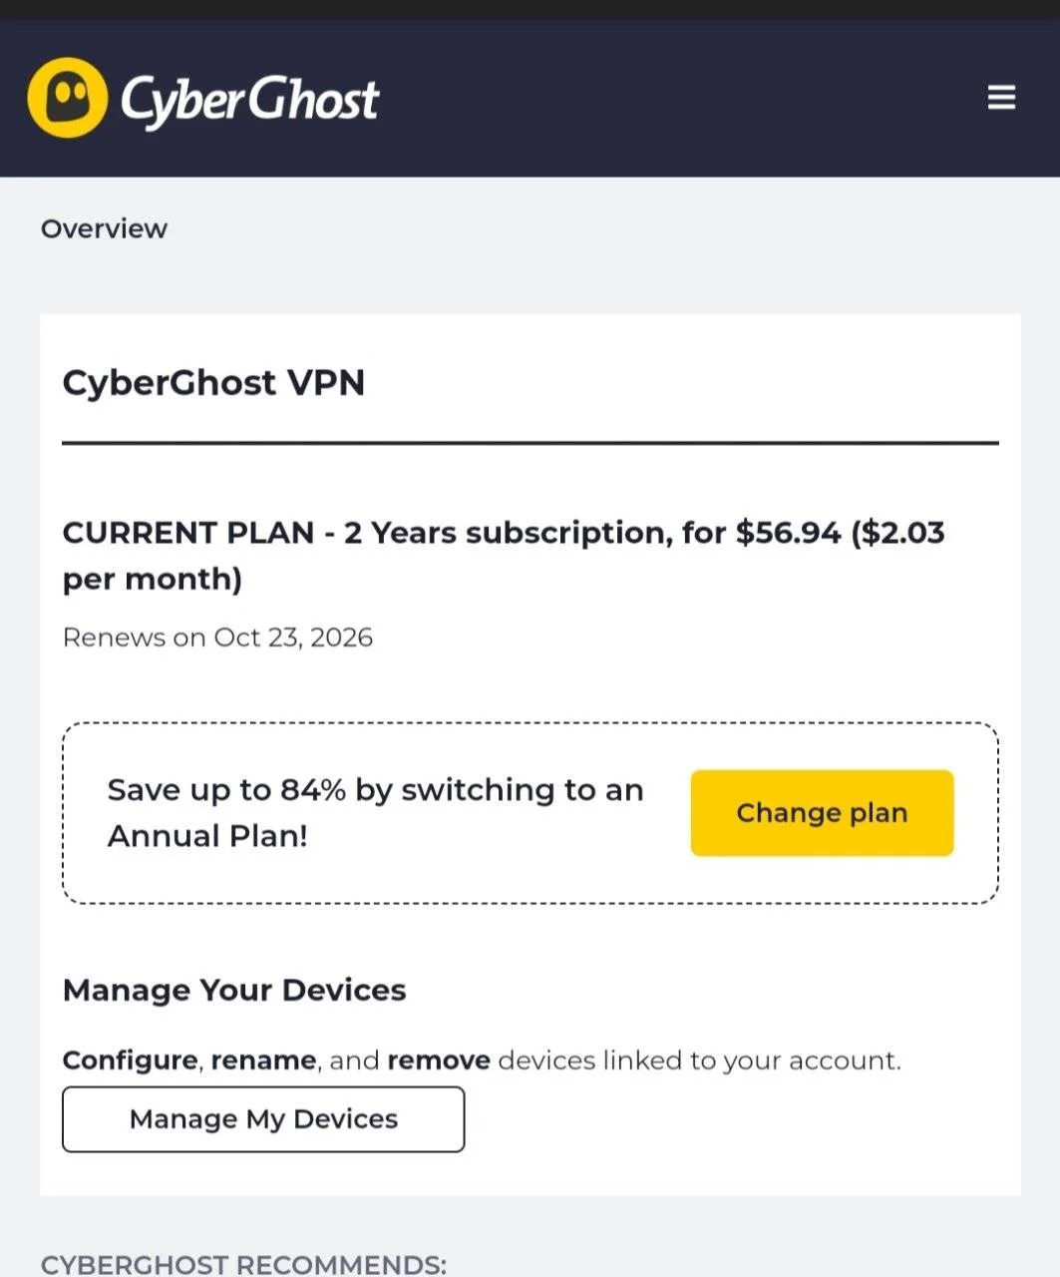Screen dimensions: 1060x1277
Task: Go to the Overview breadcrumb
Action: point(104,228)
